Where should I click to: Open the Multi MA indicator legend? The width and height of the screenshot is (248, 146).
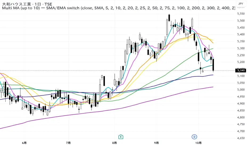[x=119, y=8]
